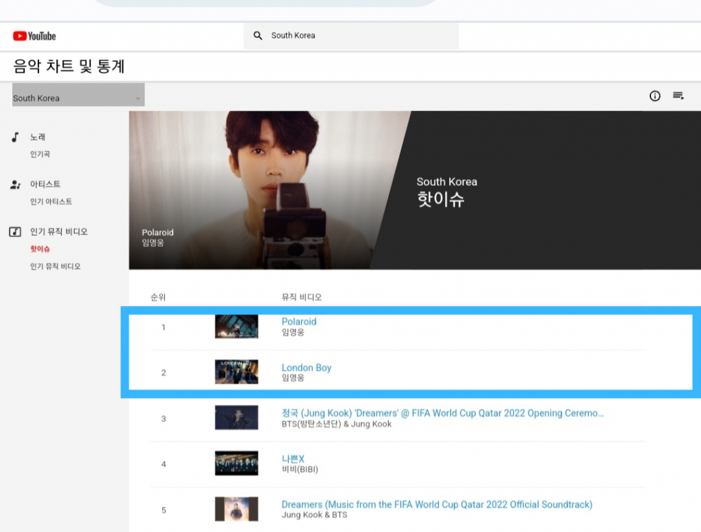The width and height of the screenshot is (701, 532).
Task: Open the playlist queue icon
Action: pyautogui.click(x=678, y=95)
